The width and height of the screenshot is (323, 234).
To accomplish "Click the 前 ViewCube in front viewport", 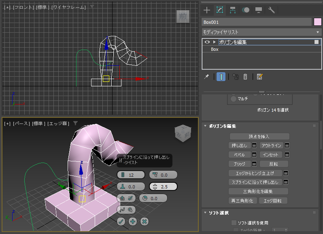I will coord(183,17).
